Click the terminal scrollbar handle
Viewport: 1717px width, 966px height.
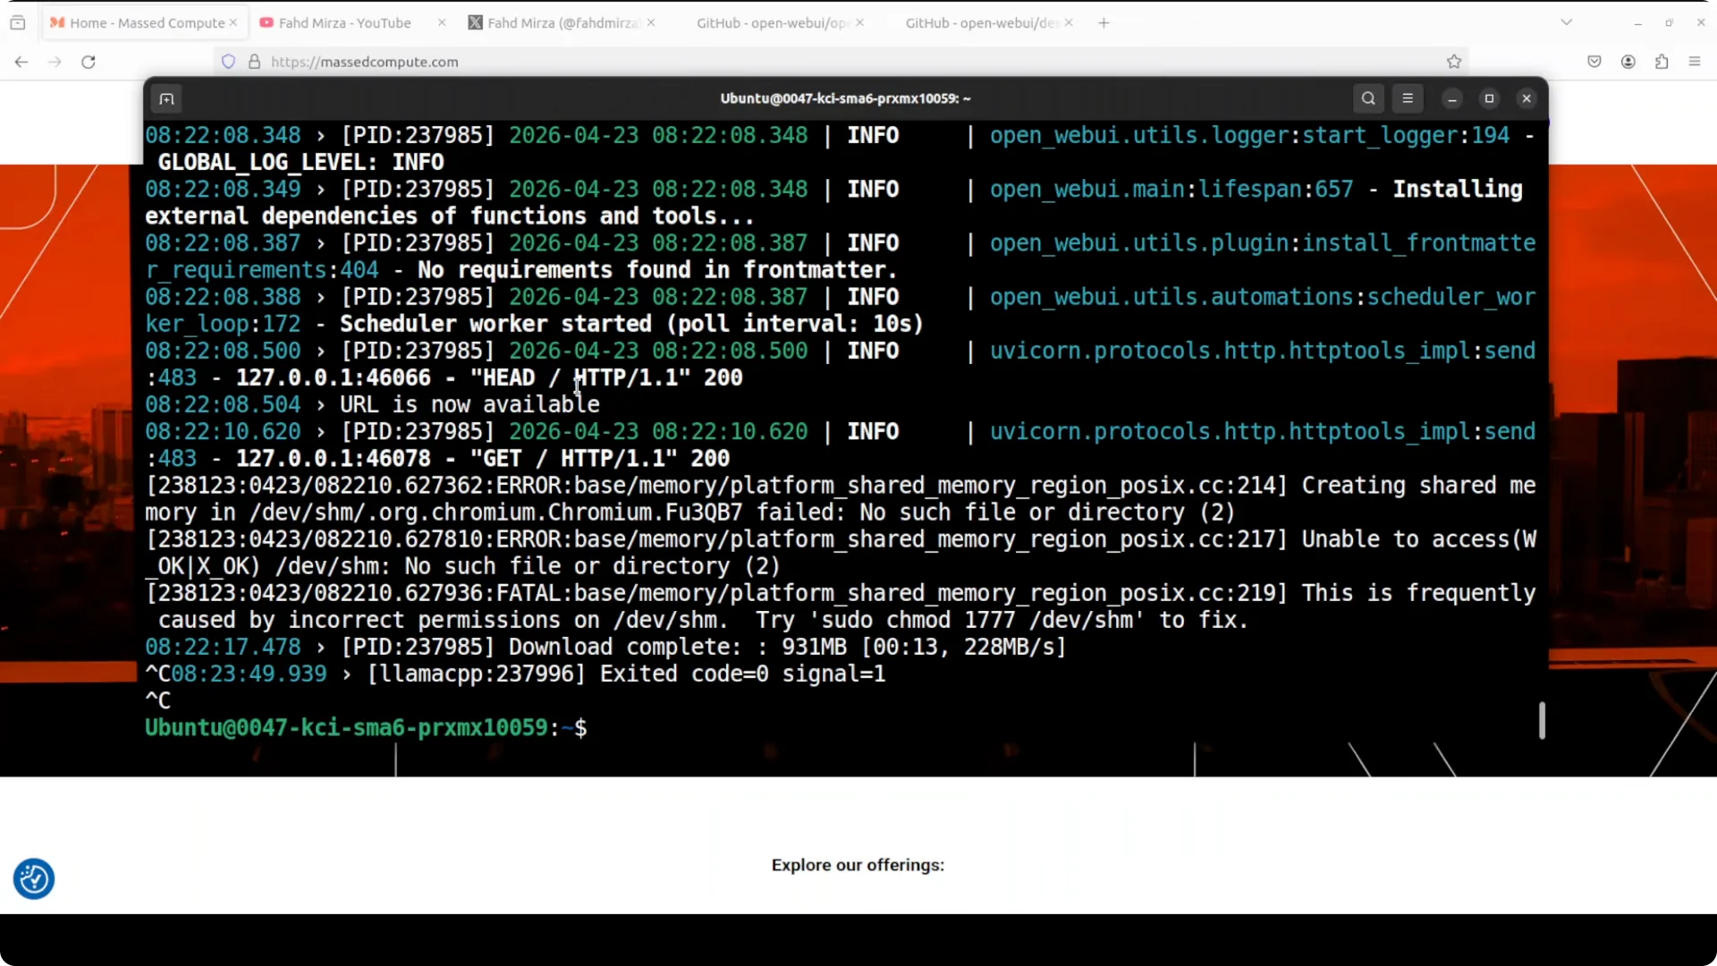coord(1542,720)
